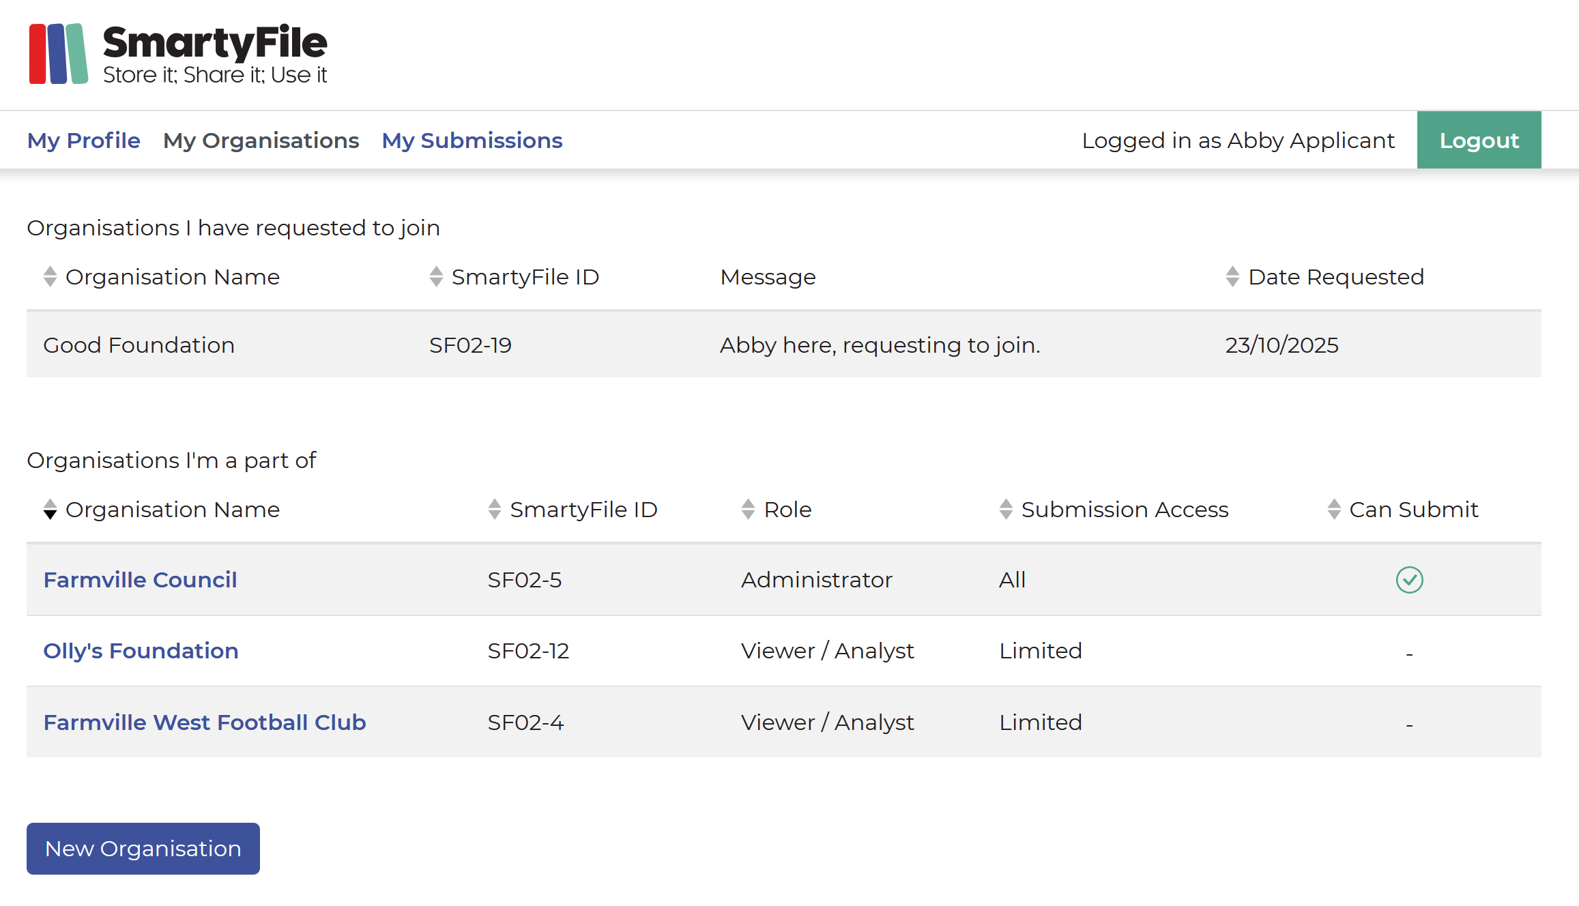Switch to My Submissions tab
The width and height of the screenshot is (1579, 906).
tap(472, 141)
